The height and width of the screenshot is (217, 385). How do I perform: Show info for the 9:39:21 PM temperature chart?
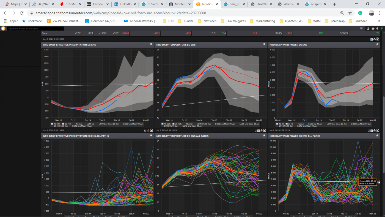click(258, 131)
